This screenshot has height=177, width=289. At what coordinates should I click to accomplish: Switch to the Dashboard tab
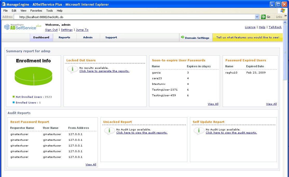click(41, 38)
